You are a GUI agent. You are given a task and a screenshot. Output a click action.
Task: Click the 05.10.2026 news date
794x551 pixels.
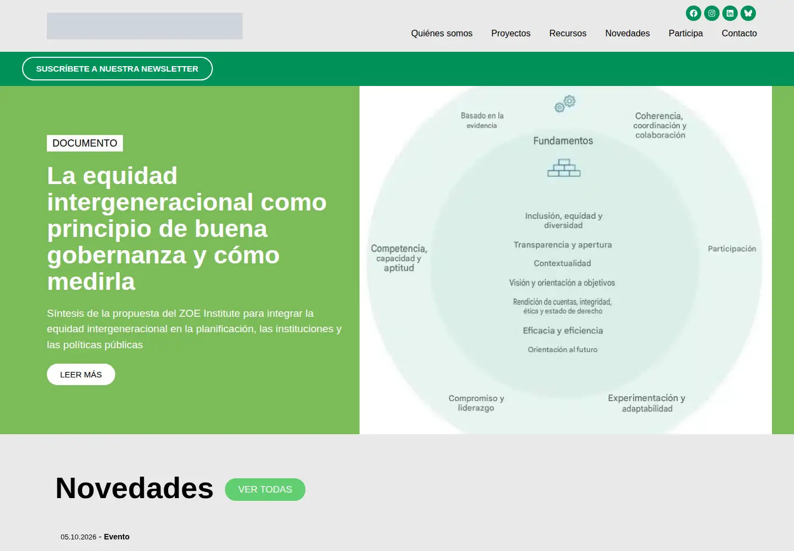click(78, 537)
